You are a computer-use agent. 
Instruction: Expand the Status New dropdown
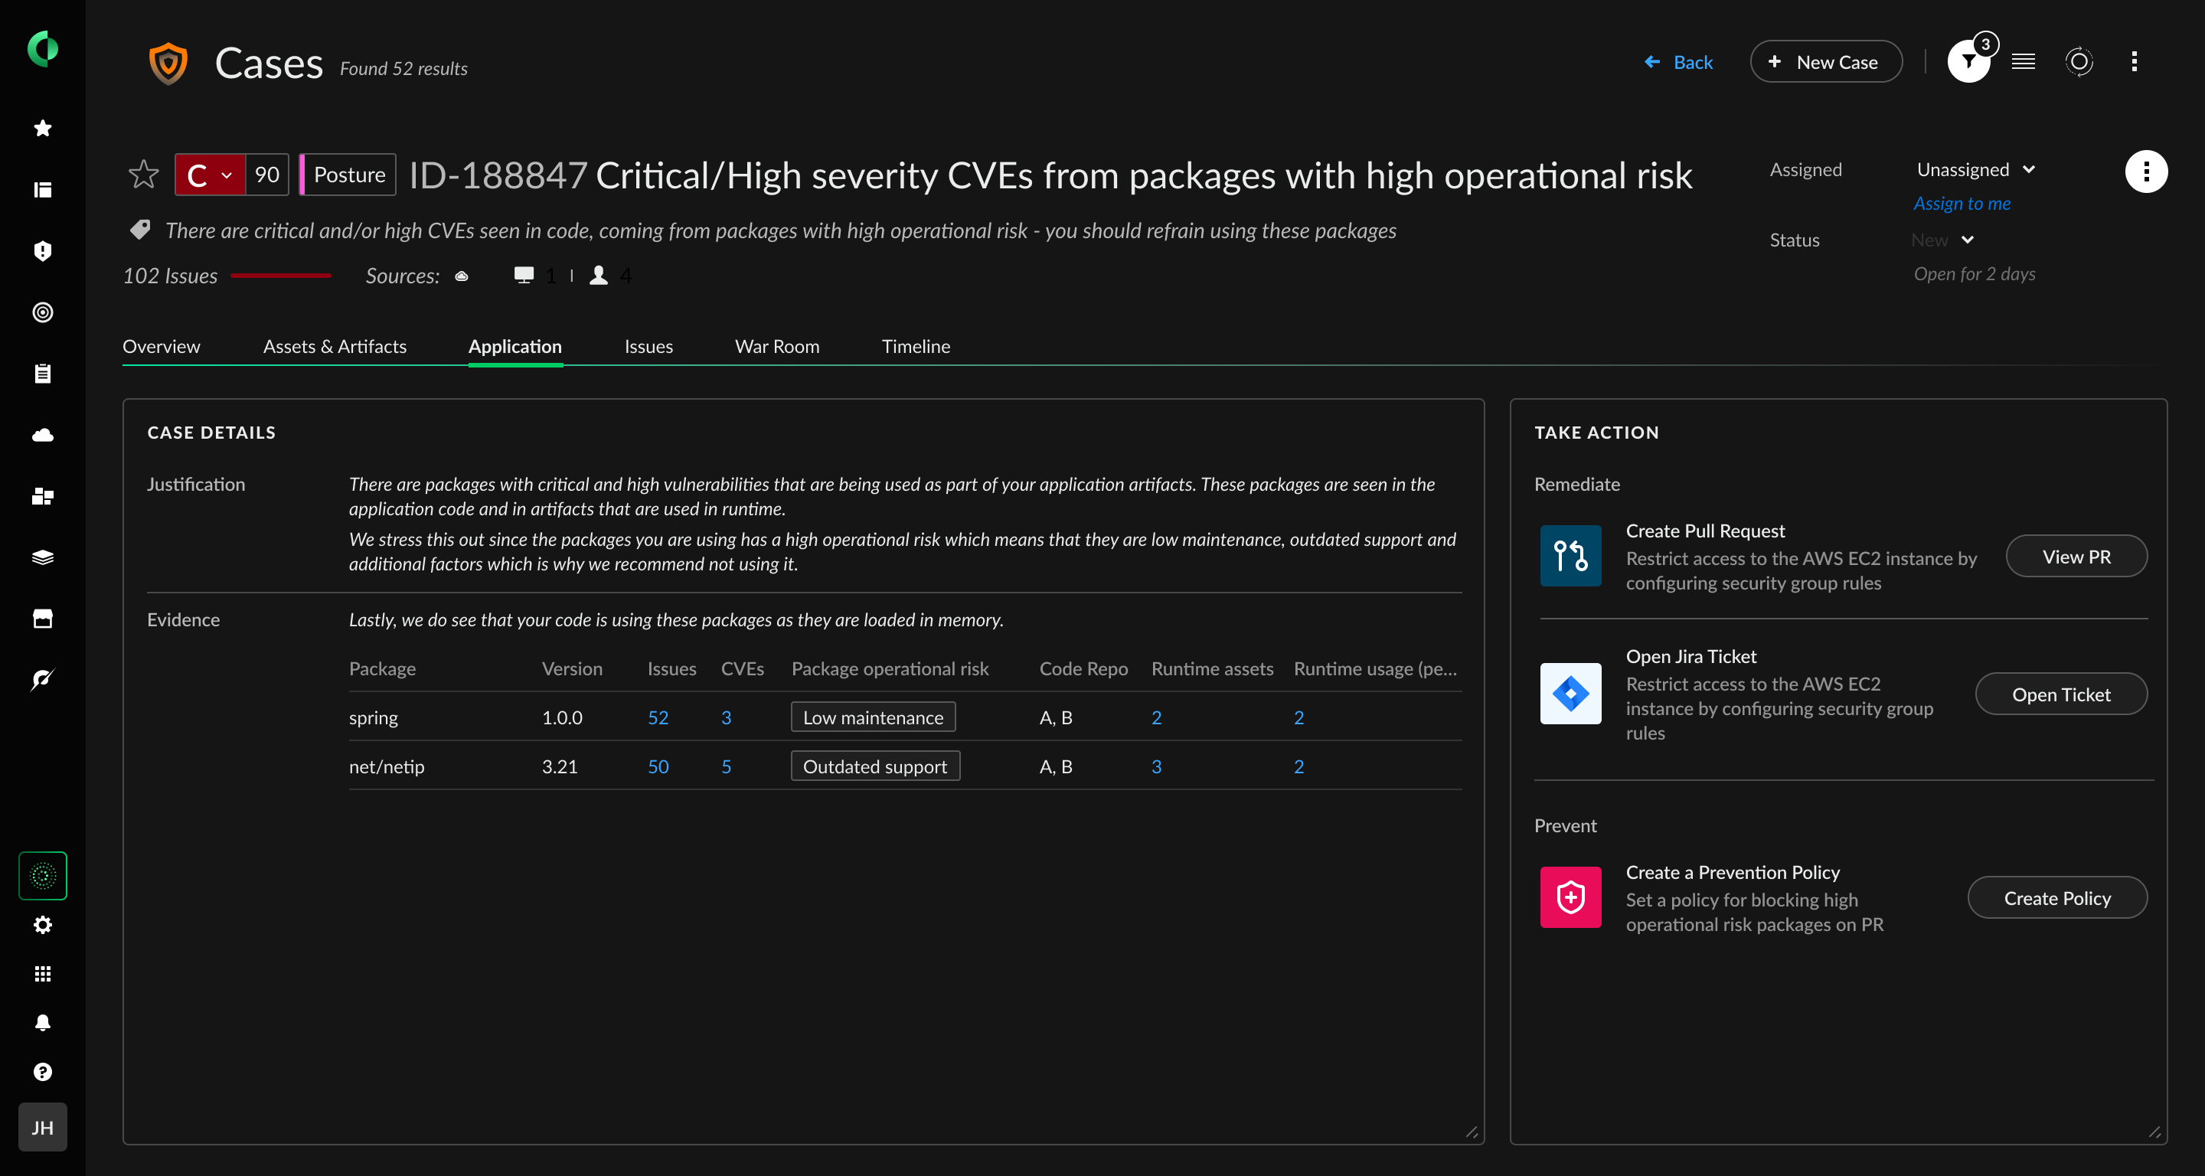point(1942,240)
